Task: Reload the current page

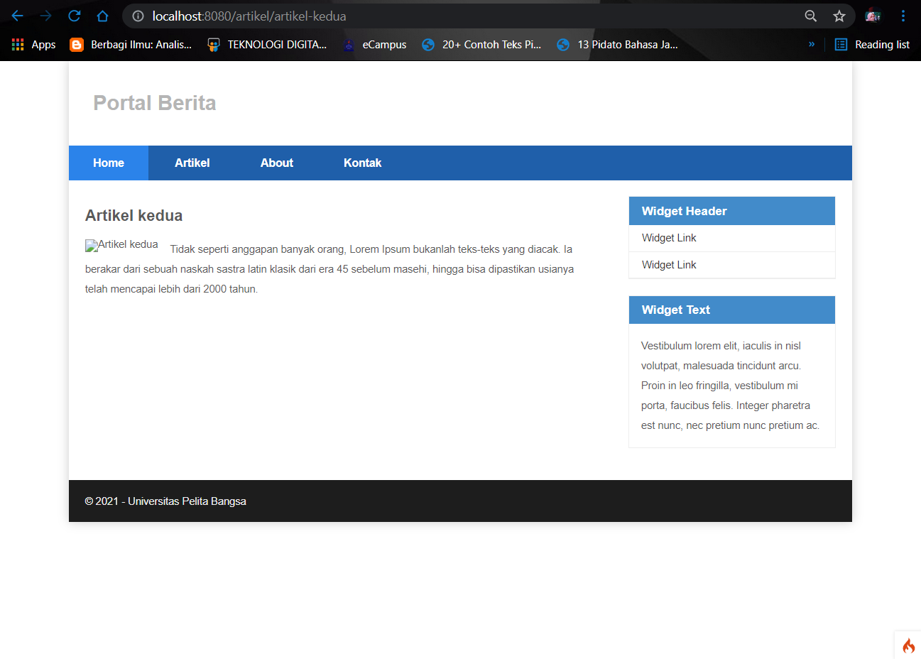Action: pyautogui.click(x=74, y=16)
